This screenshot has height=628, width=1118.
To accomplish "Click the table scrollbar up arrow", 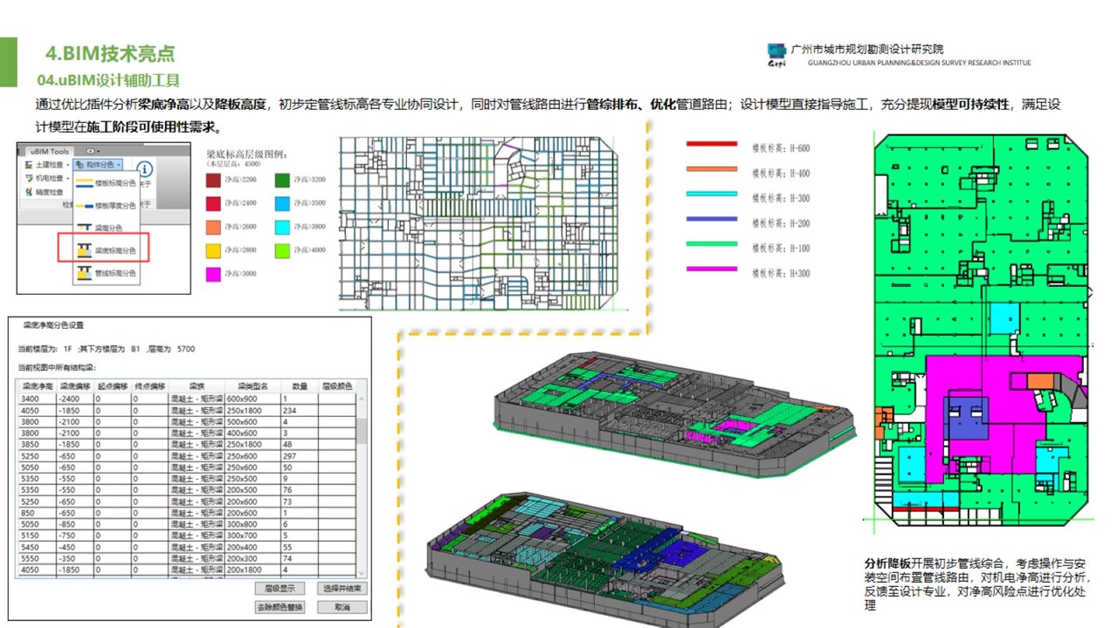I will pyautogui.click(x=362, y=399).
